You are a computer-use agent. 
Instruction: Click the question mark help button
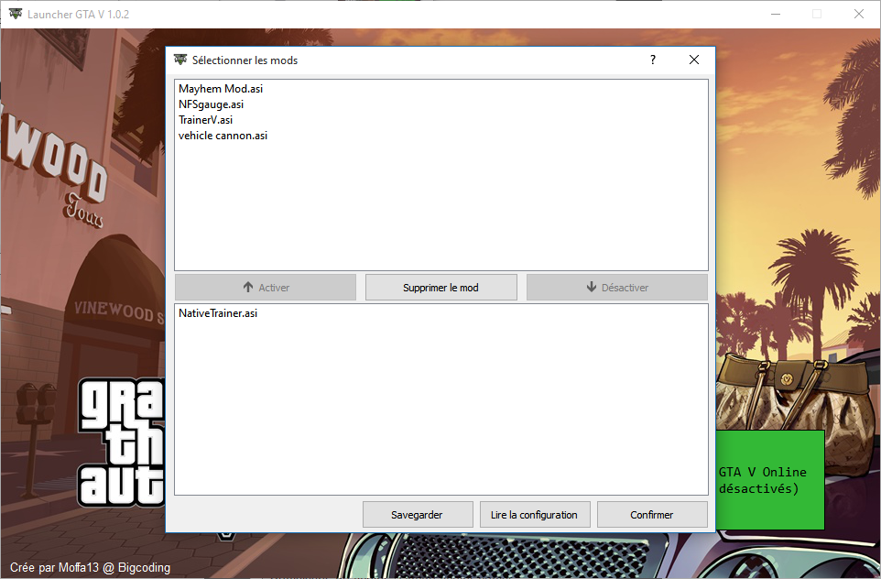pyautogui.click(x=653, y=60)
